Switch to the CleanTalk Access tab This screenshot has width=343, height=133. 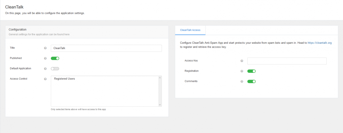(190, 30)
